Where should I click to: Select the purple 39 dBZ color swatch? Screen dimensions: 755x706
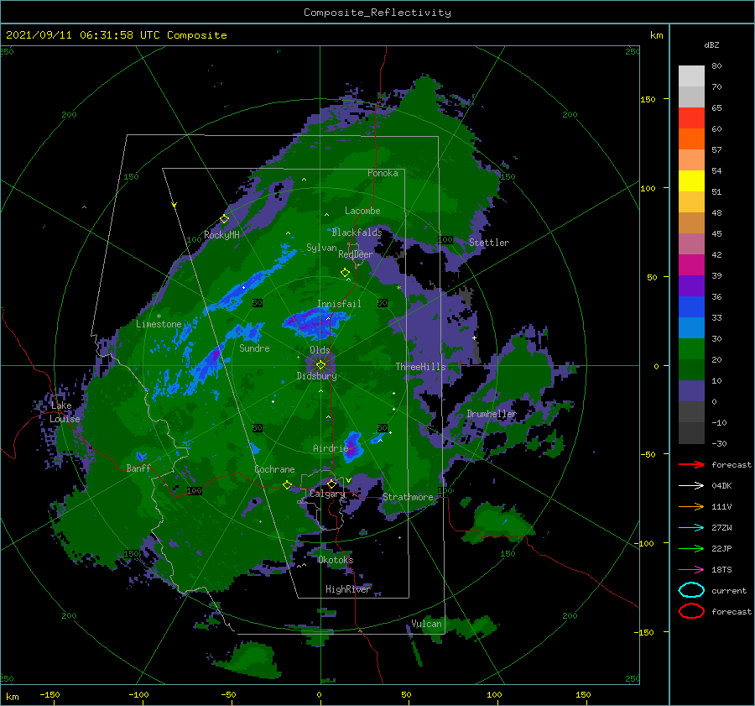coord(691,285)
